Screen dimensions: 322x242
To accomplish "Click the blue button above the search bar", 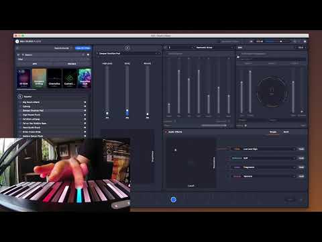I will 83,48.
